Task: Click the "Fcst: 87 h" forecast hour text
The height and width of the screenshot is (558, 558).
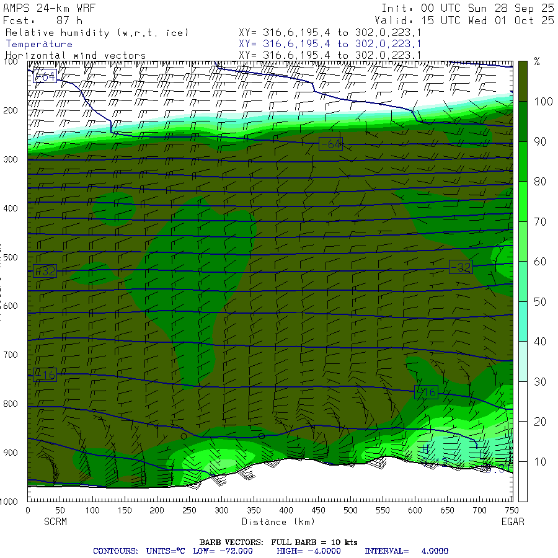Action: 43,20
